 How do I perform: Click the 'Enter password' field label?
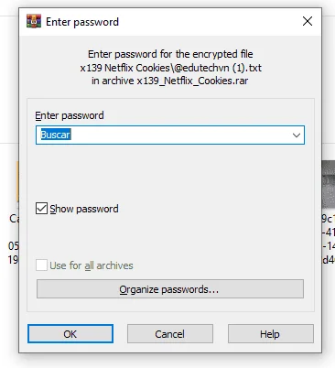click(70, 115)
